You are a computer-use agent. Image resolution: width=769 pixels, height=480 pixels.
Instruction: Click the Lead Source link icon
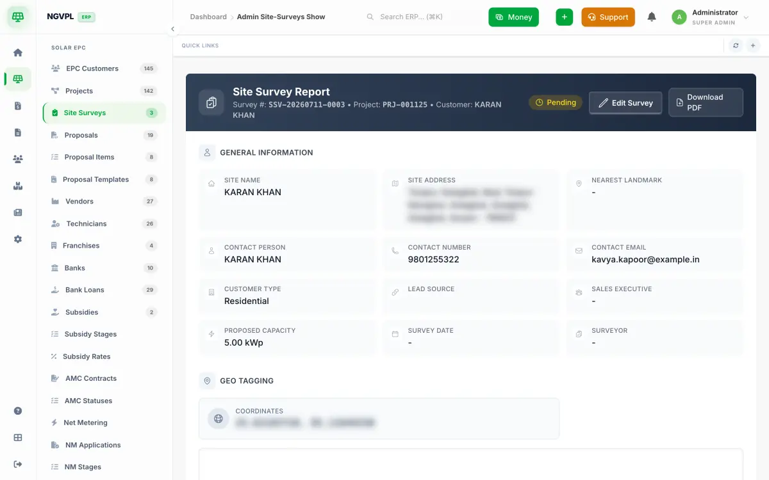(x=395, y=292)
